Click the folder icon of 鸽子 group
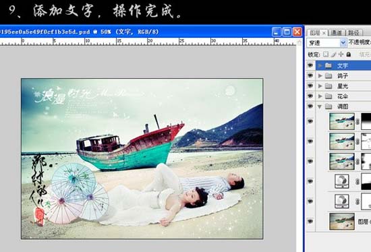 329,75
